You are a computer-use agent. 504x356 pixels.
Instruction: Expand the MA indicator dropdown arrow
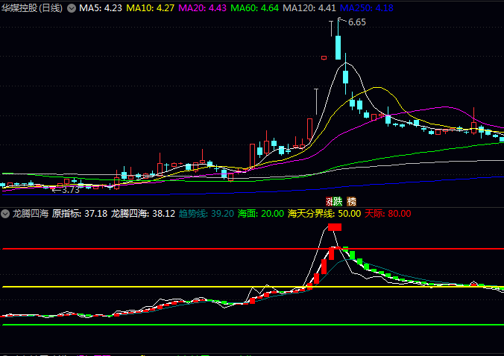pyautogui.click(x=72, y=7)
